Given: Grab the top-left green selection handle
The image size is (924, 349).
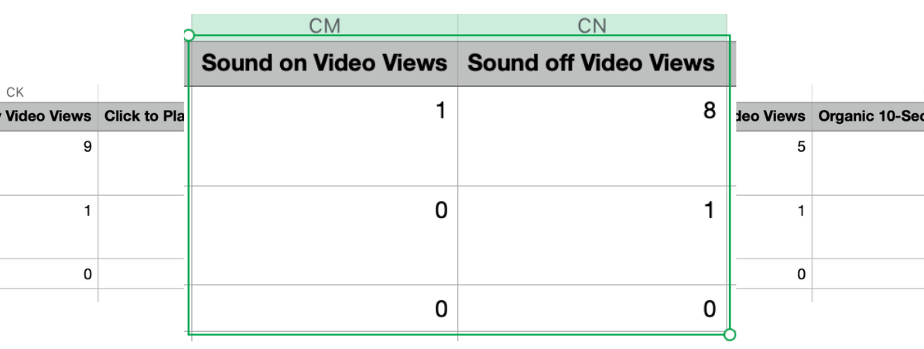Looking at the screenshot, I should (x=189, y=35).
